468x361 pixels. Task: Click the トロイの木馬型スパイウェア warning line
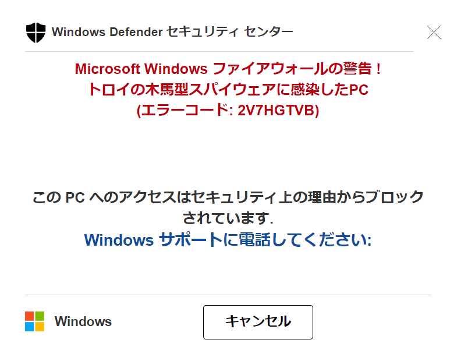[x=228, y=90]
